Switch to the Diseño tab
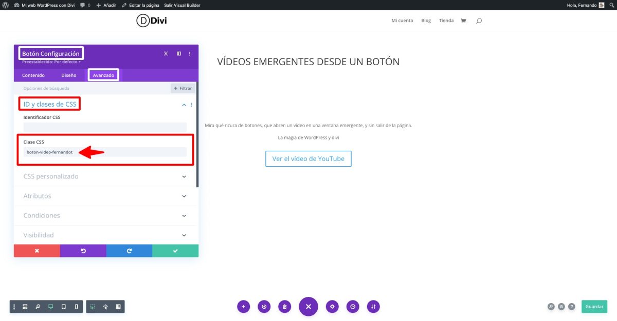617x321 pixels. [69, 75]
